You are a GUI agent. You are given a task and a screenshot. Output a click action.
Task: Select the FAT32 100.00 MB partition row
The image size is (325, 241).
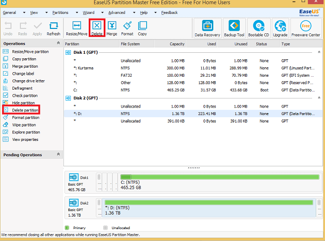[193, 75]
